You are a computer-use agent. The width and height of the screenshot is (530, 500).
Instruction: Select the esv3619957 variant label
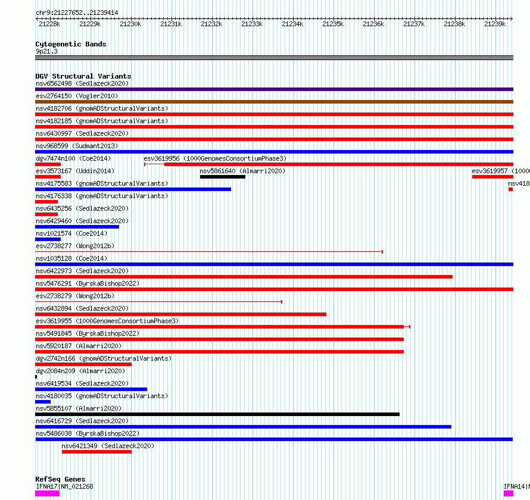tap(501, 171)
